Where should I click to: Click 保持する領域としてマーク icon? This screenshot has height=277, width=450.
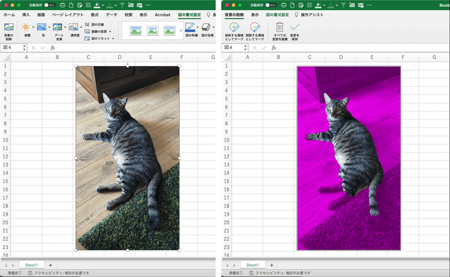(234, 27)
